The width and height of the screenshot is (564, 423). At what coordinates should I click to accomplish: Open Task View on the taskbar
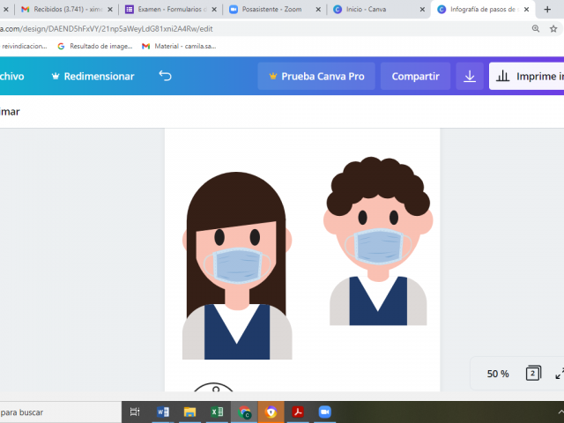coord(135,412)
